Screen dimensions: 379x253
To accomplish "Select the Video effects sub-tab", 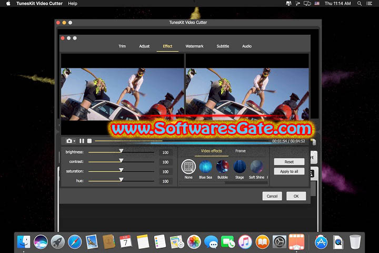I will 211,151.
